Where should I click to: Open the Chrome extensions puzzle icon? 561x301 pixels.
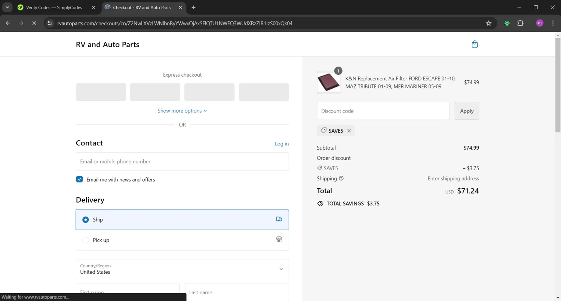520,23
